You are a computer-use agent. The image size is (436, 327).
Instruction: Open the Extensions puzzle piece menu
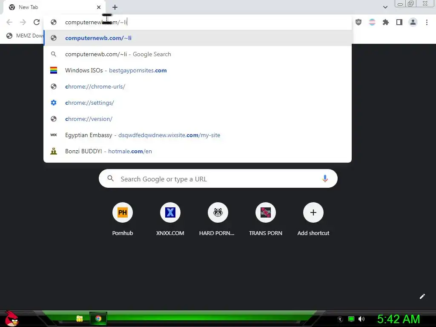click(386, 22)
